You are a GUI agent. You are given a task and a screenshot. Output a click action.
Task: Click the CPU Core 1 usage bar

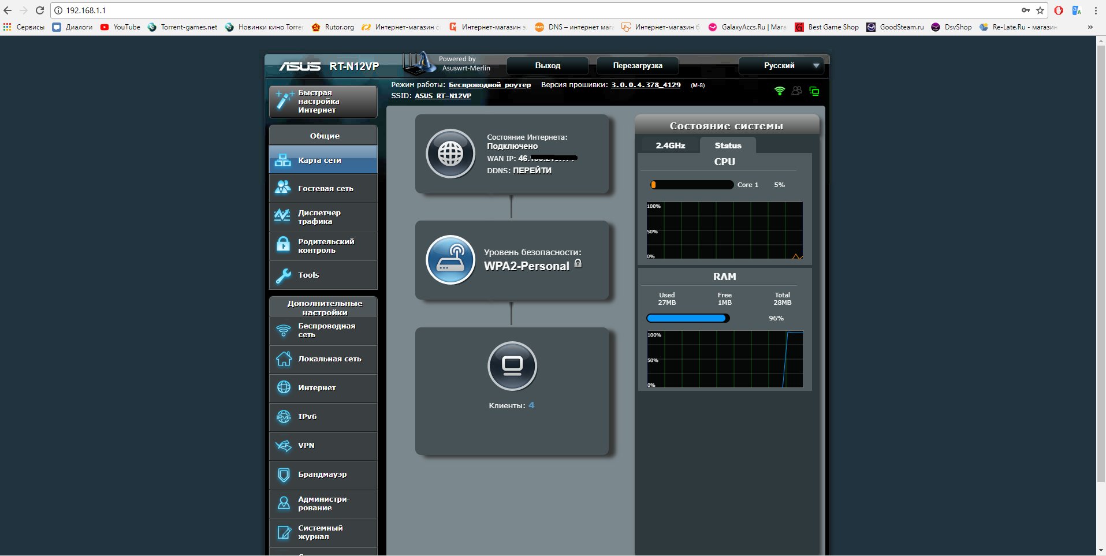tap(692, 185)
